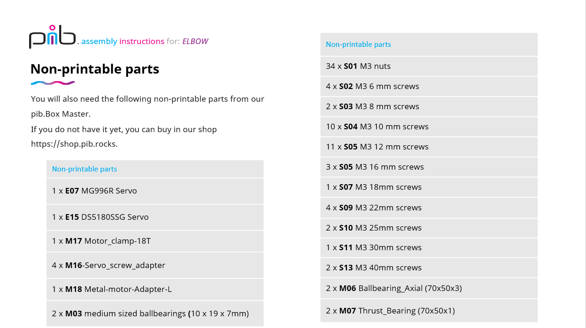The image size is (586, 328).
Task: Select the M06 Ballbearing_Axial row
Action: point(428,289)
